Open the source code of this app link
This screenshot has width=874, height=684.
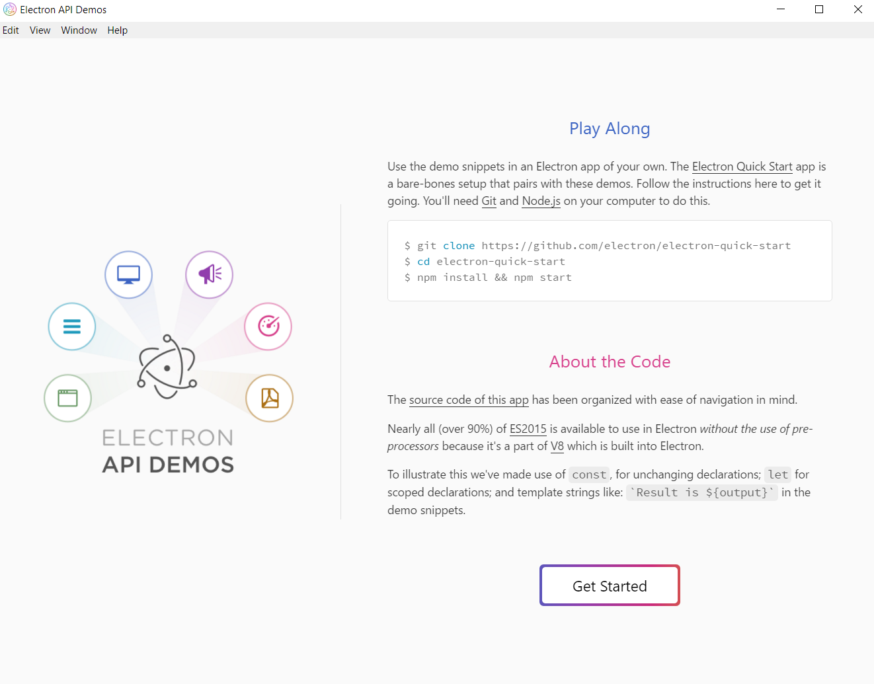click(469, 400)
